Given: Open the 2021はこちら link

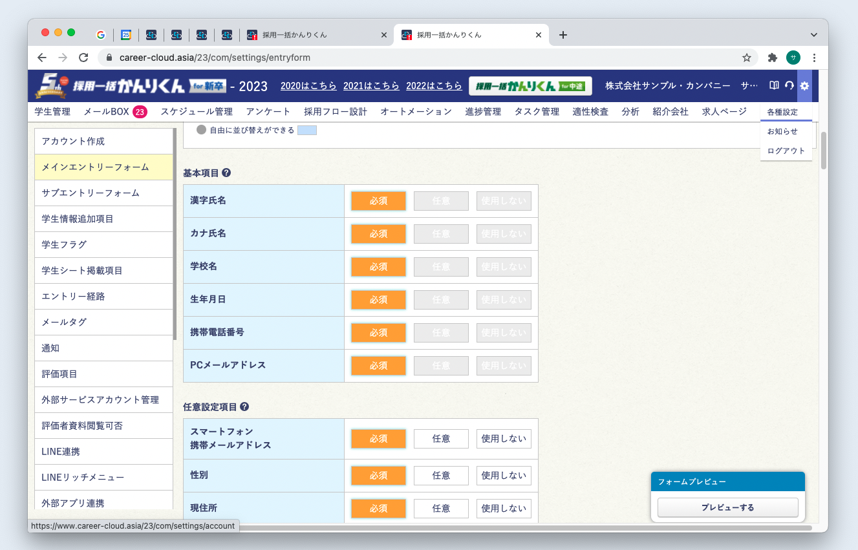Looking at the screenshot, I should pyautogui.click(x=371, y=85).
